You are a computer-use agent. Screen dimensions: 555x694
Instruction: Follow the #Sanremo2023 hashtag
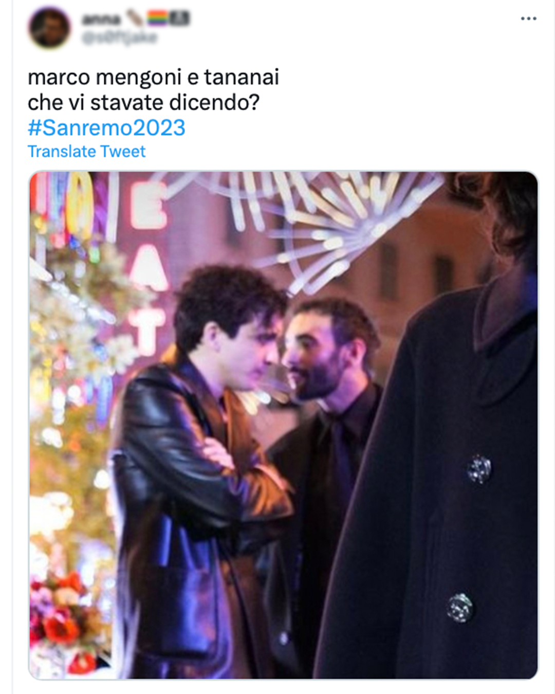pyautogui.click(x=106, y=127)
